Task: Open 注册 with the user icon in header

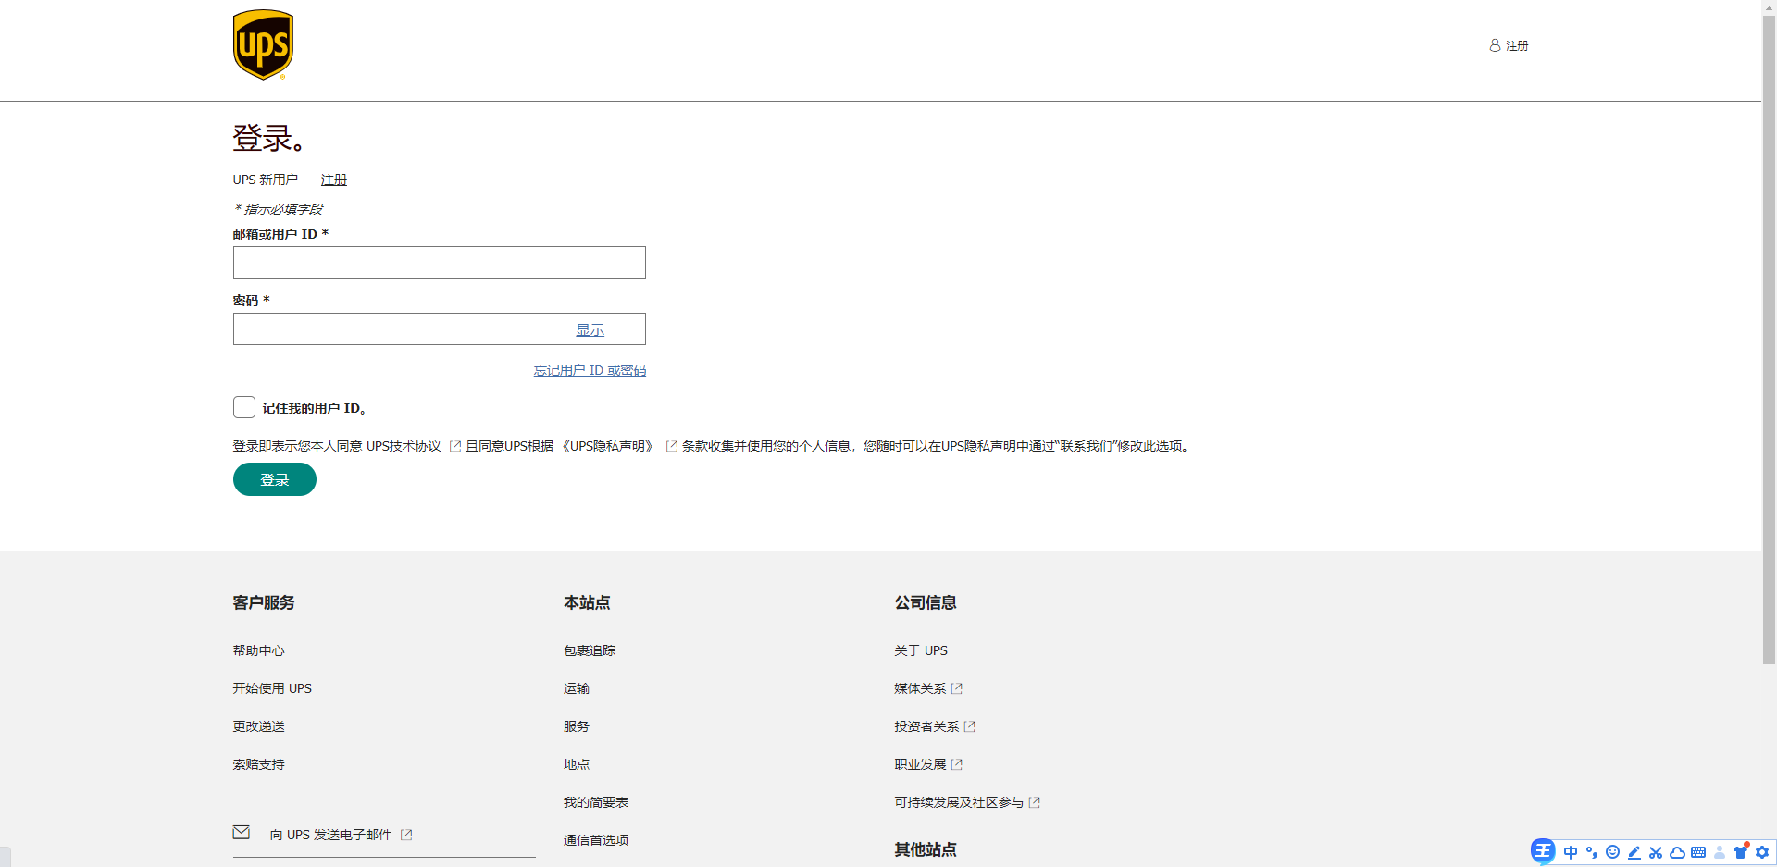Action: pos(1509,45)
